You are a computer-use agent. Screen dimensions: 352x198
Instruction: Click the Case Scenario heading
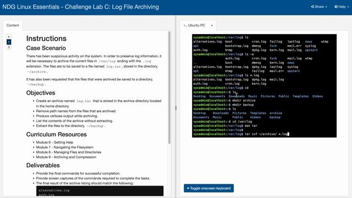[46, 48]
